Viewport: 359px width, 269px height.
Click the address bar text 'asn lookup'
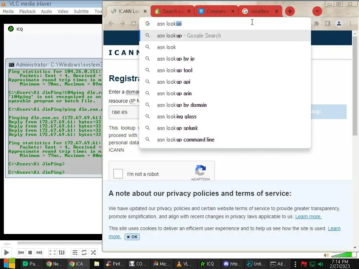tap(169, 23)
